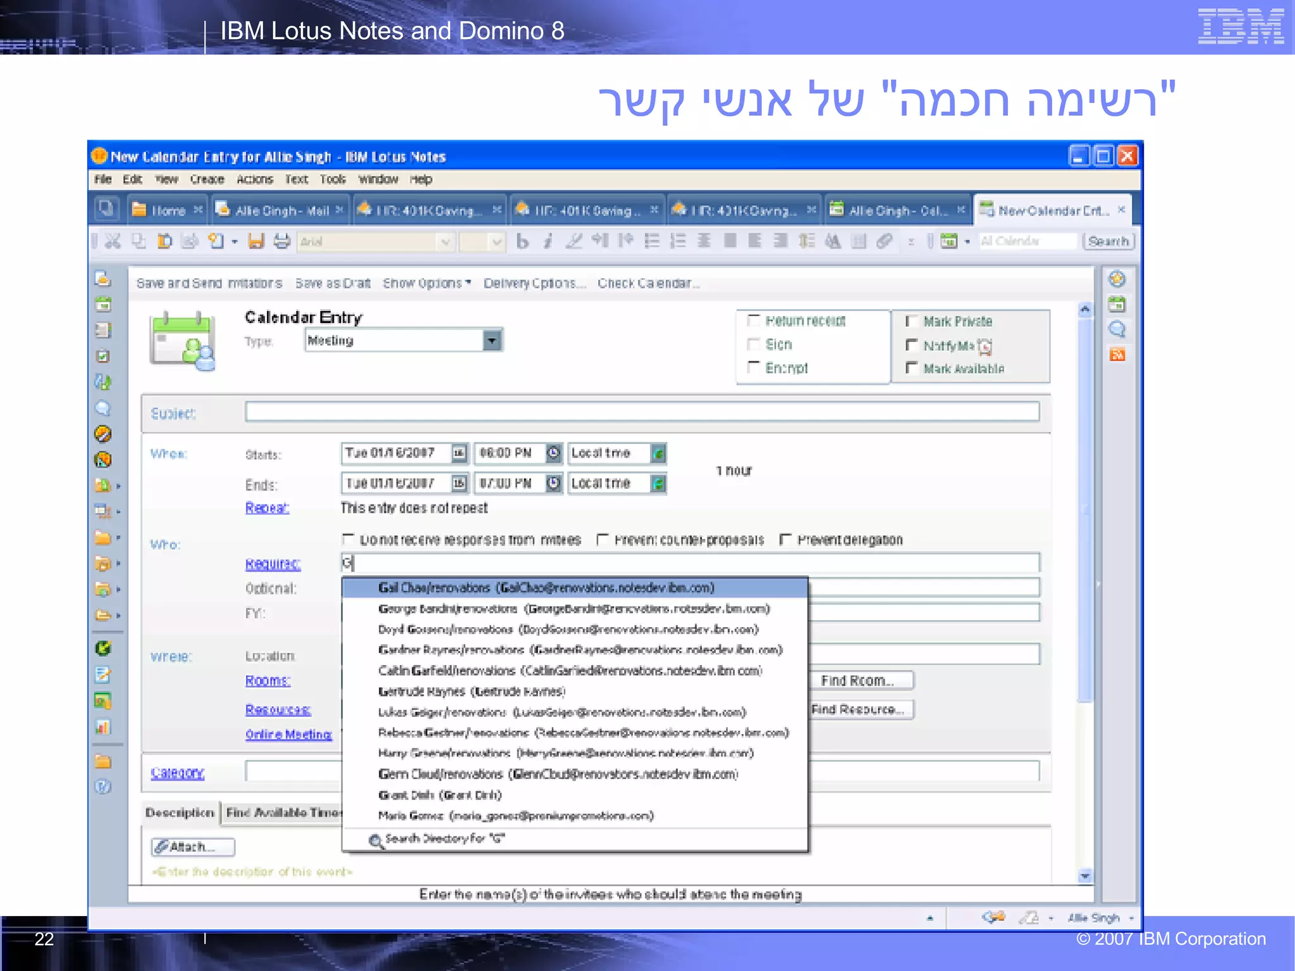Open the calendar bookmark in left bar
1295x971 pixels.
102,304
